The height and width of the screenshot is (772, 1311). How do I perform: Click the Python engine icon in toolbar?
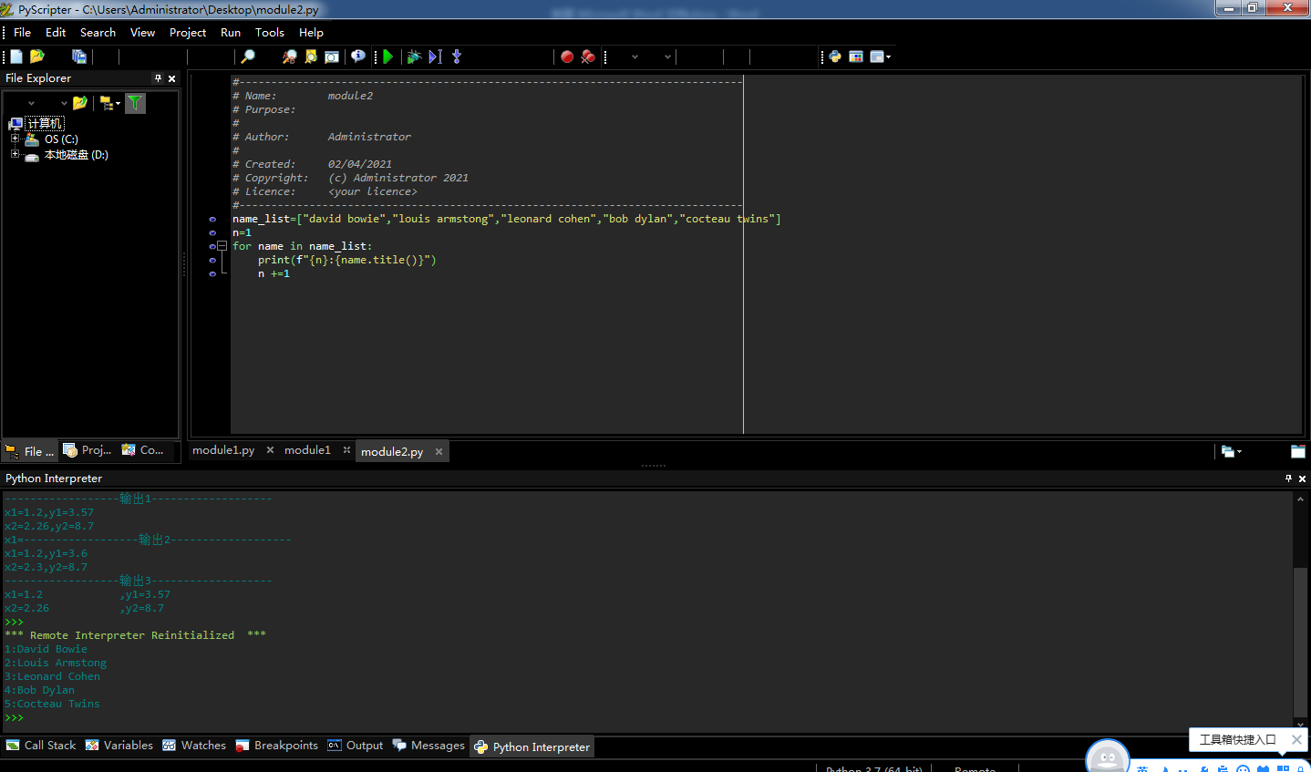(835, 57)
